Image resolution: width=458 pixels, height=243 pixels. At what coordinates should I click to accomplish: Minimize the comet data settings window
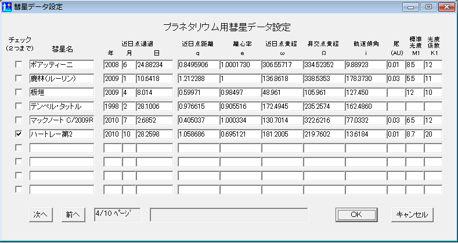(x=413, y=8)
